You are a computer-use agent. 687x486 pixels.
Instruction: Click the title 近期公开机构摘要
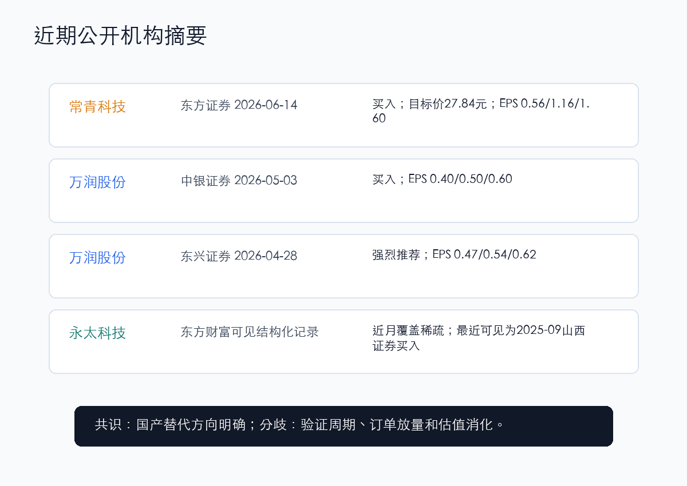click(120, 35)
